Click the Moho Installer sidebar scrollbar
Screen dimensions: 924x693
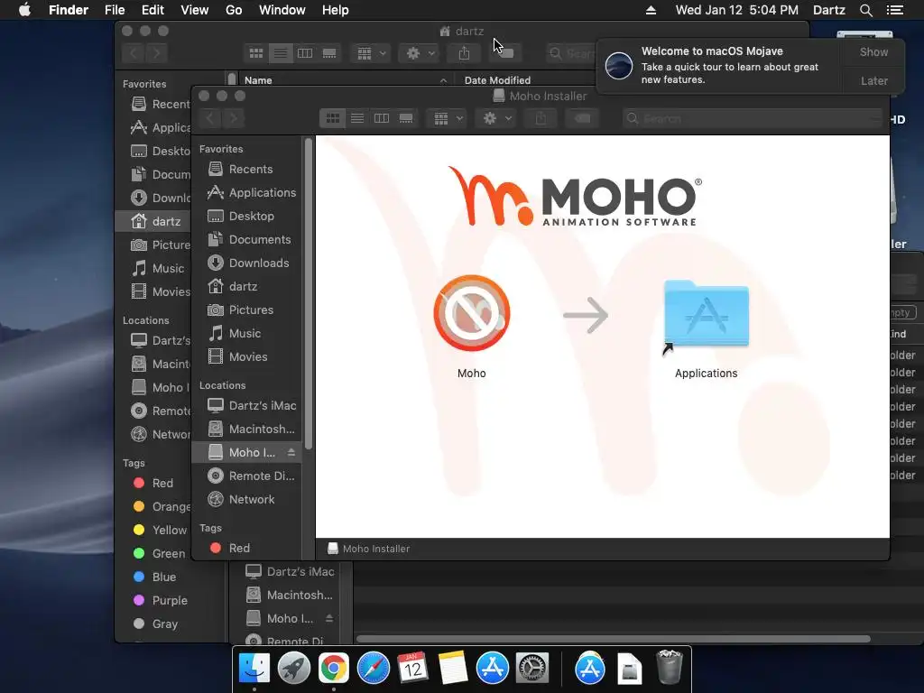[309, 295]
